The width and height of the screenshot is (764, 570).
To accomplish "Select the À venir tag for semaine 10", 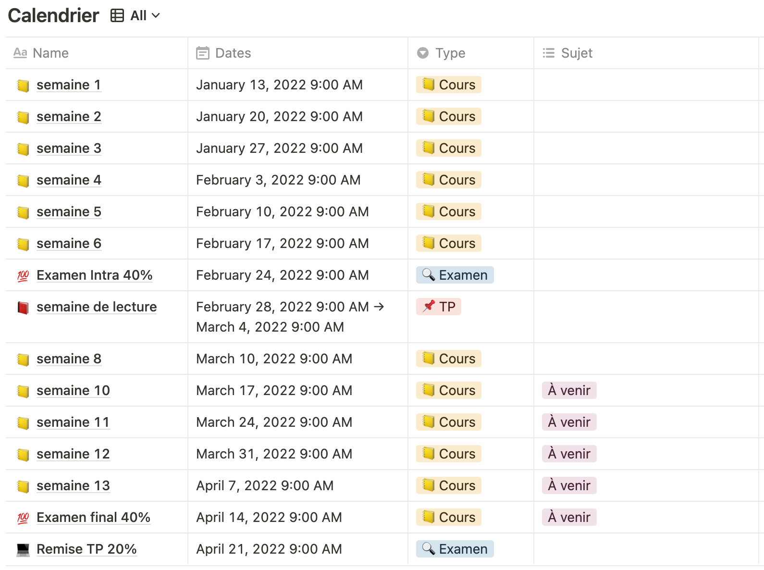I will click(569, 390).
